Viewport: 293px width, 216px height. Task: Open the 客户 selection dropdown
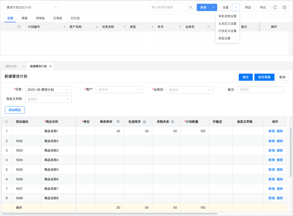coord(119,90)
